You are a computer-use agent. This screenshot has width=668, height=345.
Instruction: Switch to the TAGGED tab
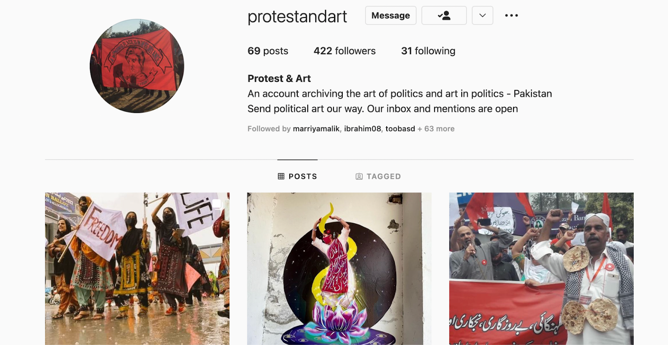378,176
